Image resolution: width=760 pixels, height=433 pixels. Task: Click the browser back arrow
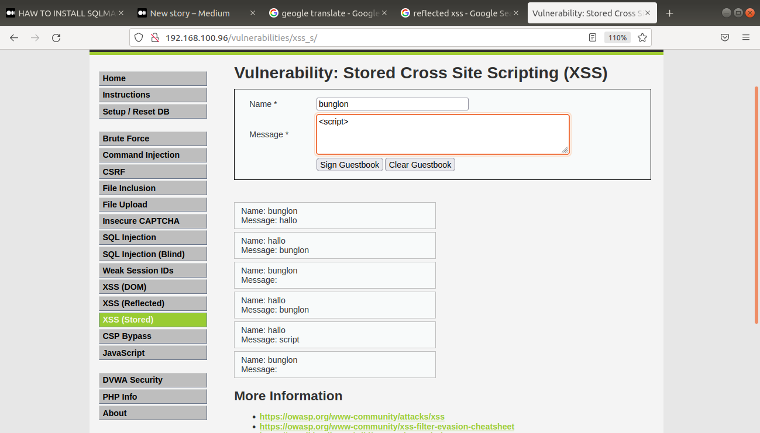coord(14,38)
